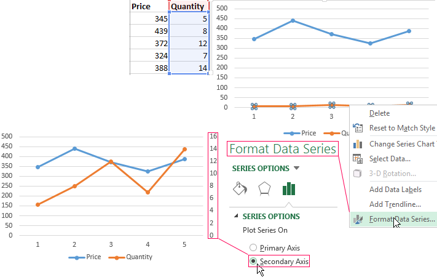Select the Secondary Axis radio button
Image resolution: width=437 pixels, height=277 pixels.
coord(253,262)
